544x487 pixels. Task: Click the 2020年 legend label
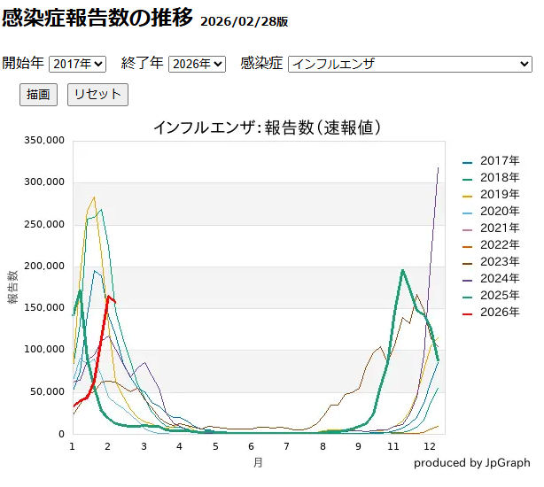coord(500,212)
